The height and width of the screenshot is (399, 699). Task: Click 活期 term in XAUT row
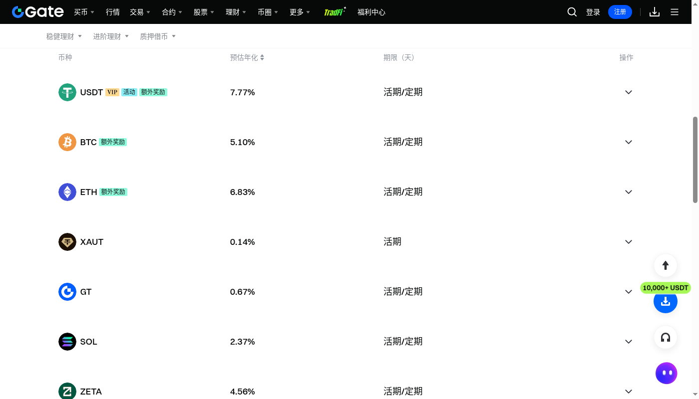[392, 242]
